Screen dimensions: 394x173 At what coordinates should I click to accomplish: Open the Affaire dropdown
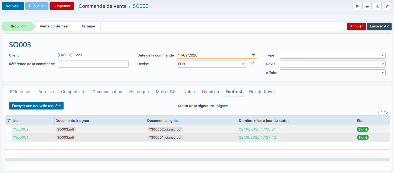(x=333, y=73)
